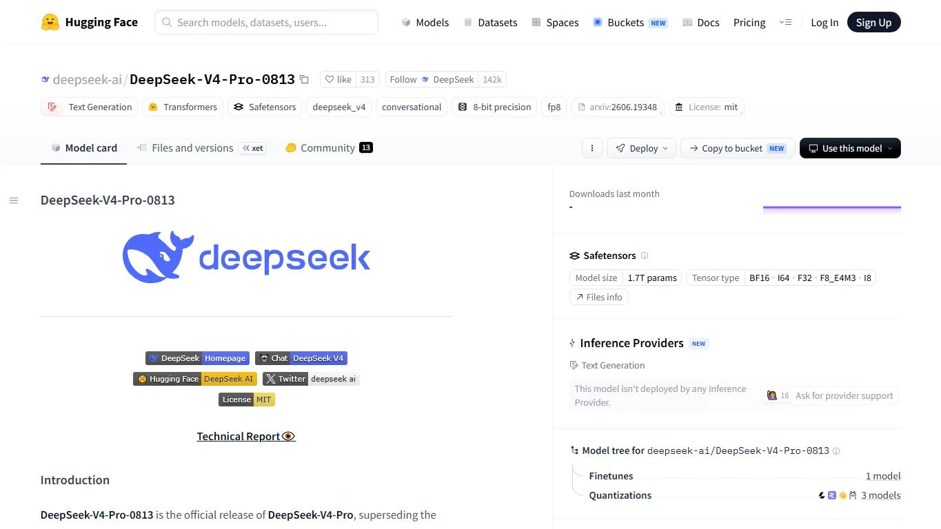Screen dimensions: 941x529
Task: Click the BF16 tensor type value
Action: pos(760,278)
